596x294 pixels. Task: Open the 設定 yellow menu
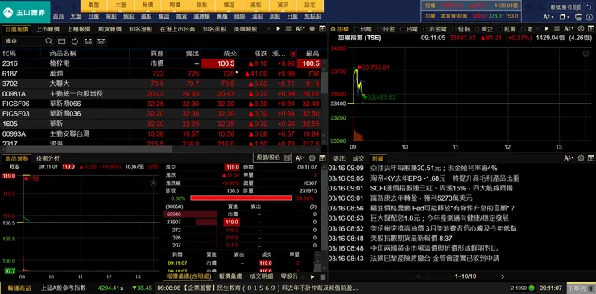310,6
